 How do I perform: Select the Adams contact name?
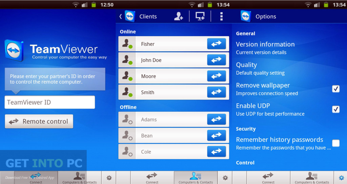(149, 120)
